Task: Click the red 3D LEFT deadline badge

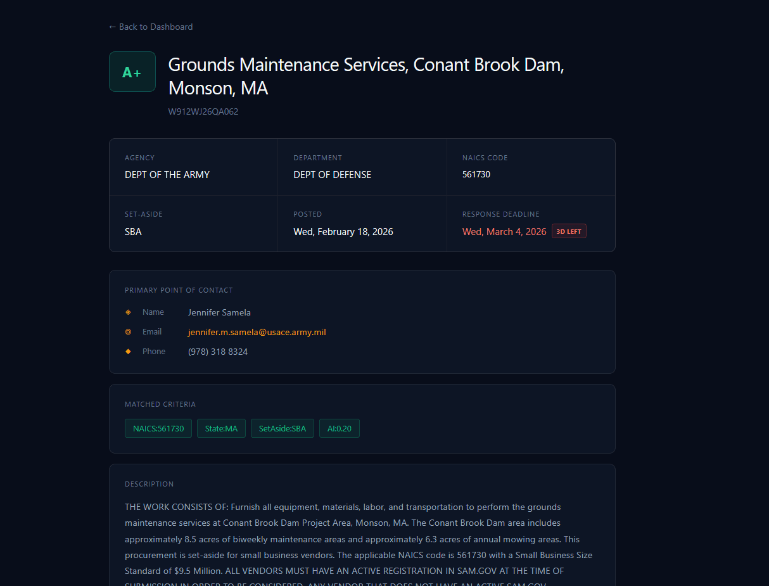Action: (x=569, y=231)
